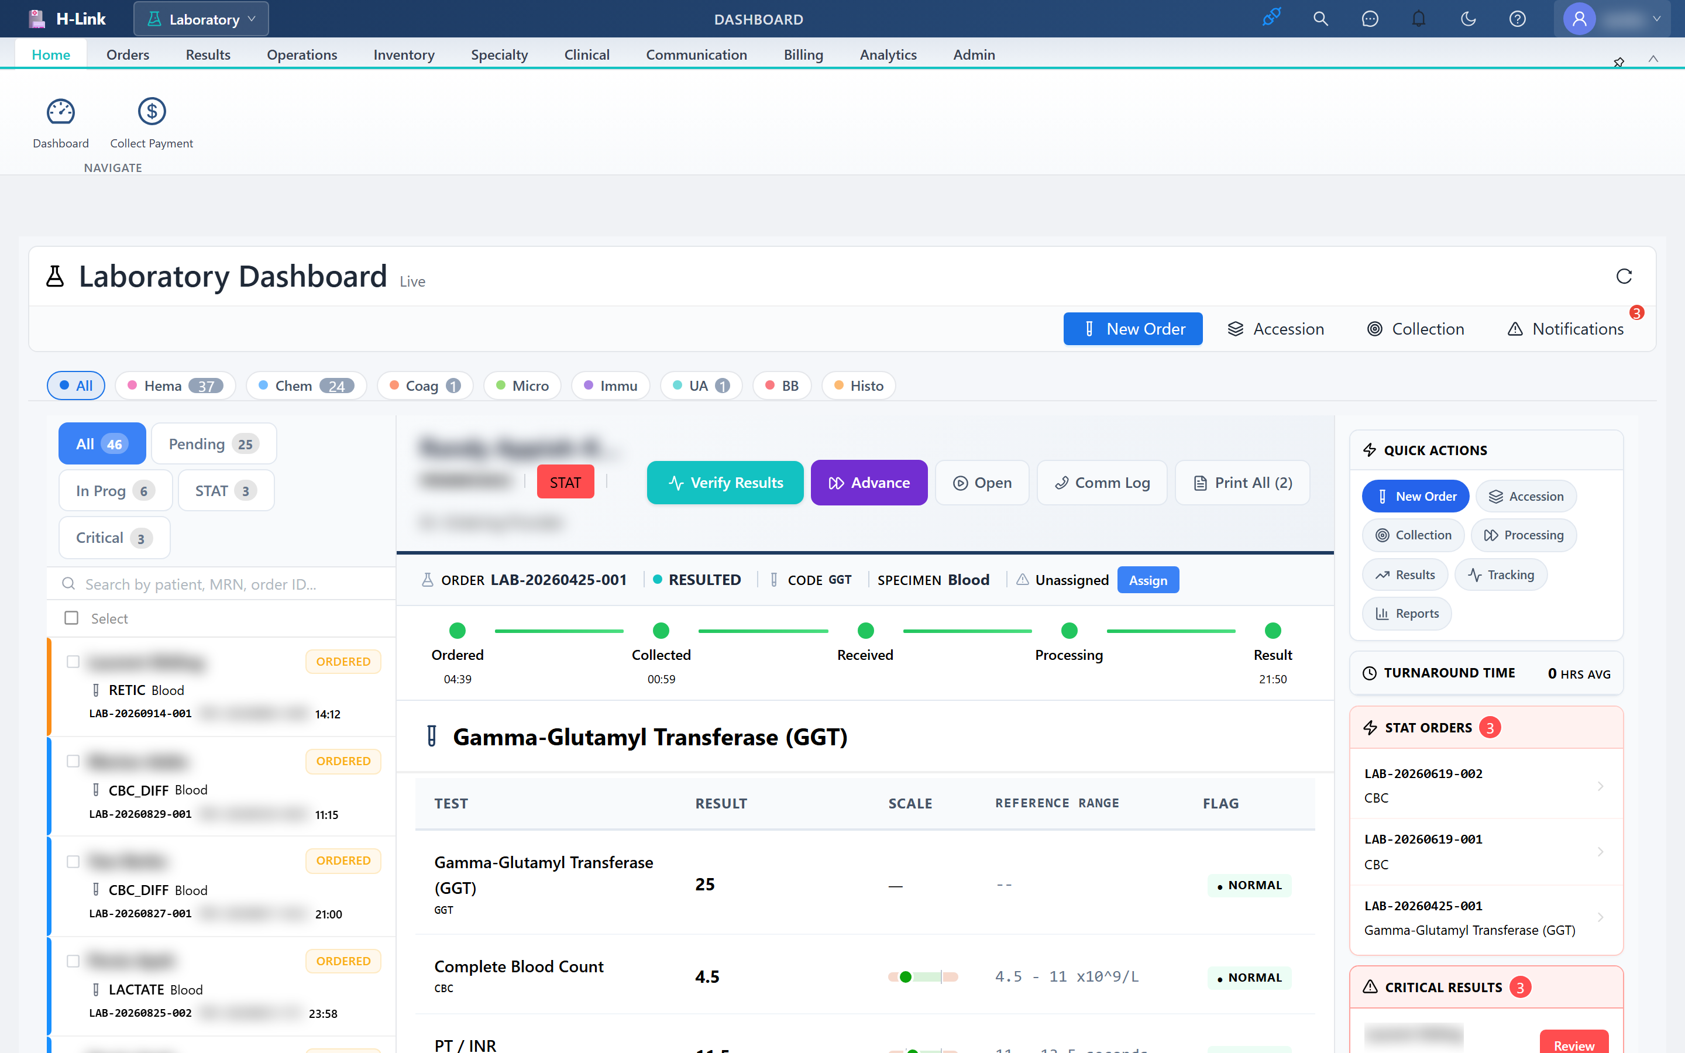Click the Verify Results button
This screenshot has width=1685, height=1053.
pos(725,483)
